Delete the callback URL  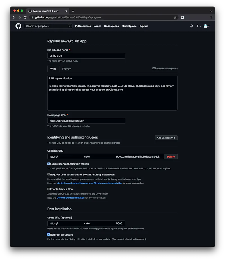(171, 156)
